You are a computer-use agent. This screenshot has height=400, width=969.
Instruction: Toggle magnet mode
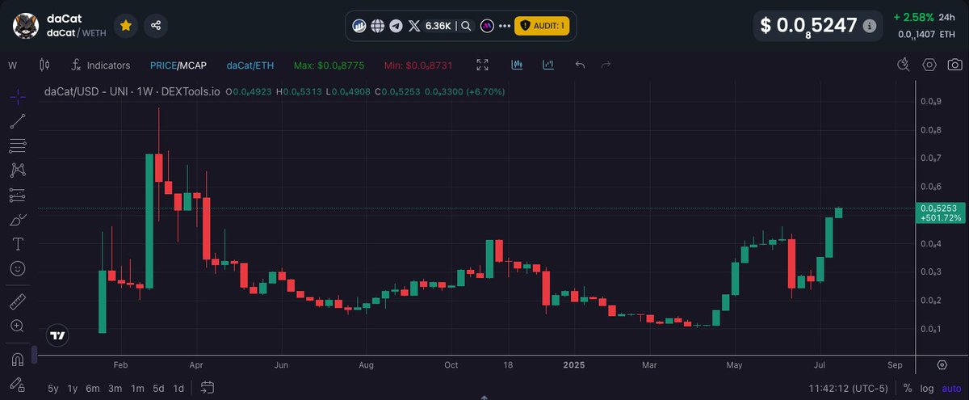coord(18,359)
